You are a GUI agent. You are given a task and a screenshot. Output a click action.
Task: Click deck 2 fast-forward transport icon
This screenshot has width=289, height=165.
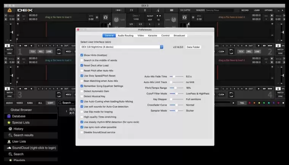click(x=264, y=46)
